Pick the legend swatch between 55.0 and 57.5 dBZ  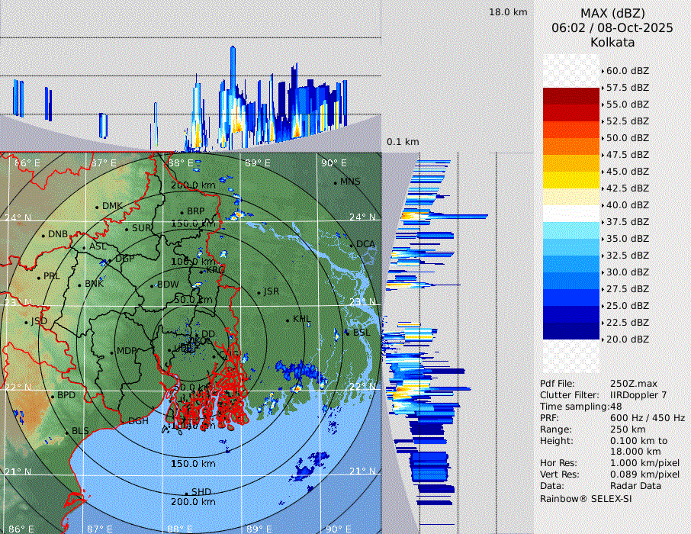(571, 95)
